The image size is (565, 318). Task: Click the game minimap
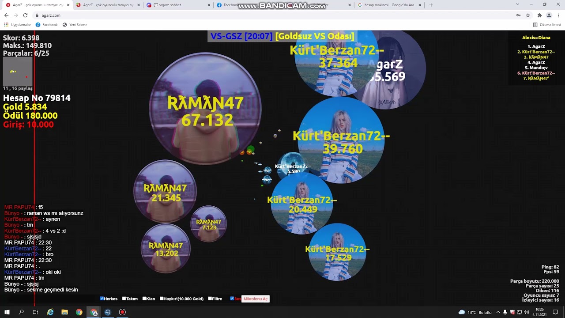(x=18, y=72)
